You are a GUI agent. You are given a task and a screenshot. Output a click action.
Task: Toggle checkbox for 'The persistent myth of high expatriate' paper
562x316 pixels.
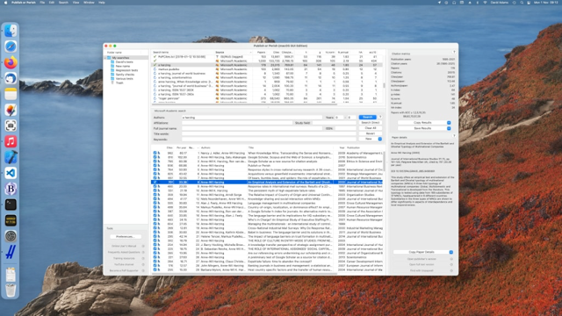click(x=155, y=190)
